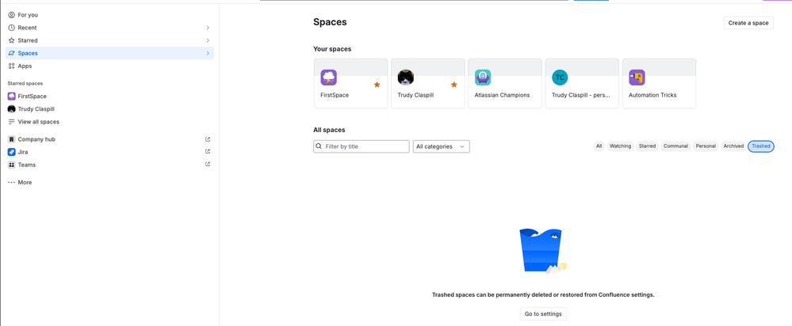This screenshot has height=326, width=792.
Task: Select the Watching filter chip
Action: [620, 146]
